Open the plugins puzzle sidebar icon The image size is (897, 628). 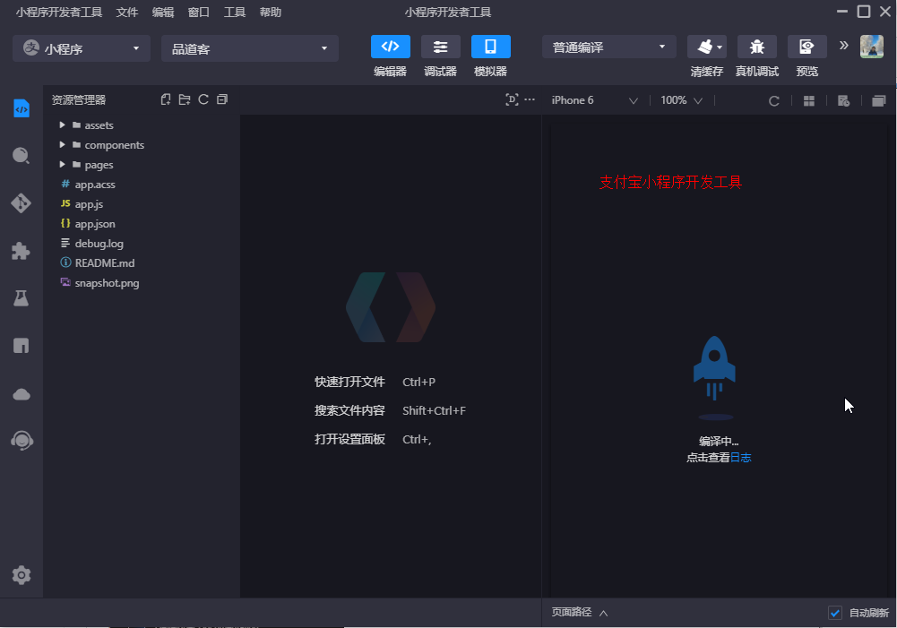(22, 251)
